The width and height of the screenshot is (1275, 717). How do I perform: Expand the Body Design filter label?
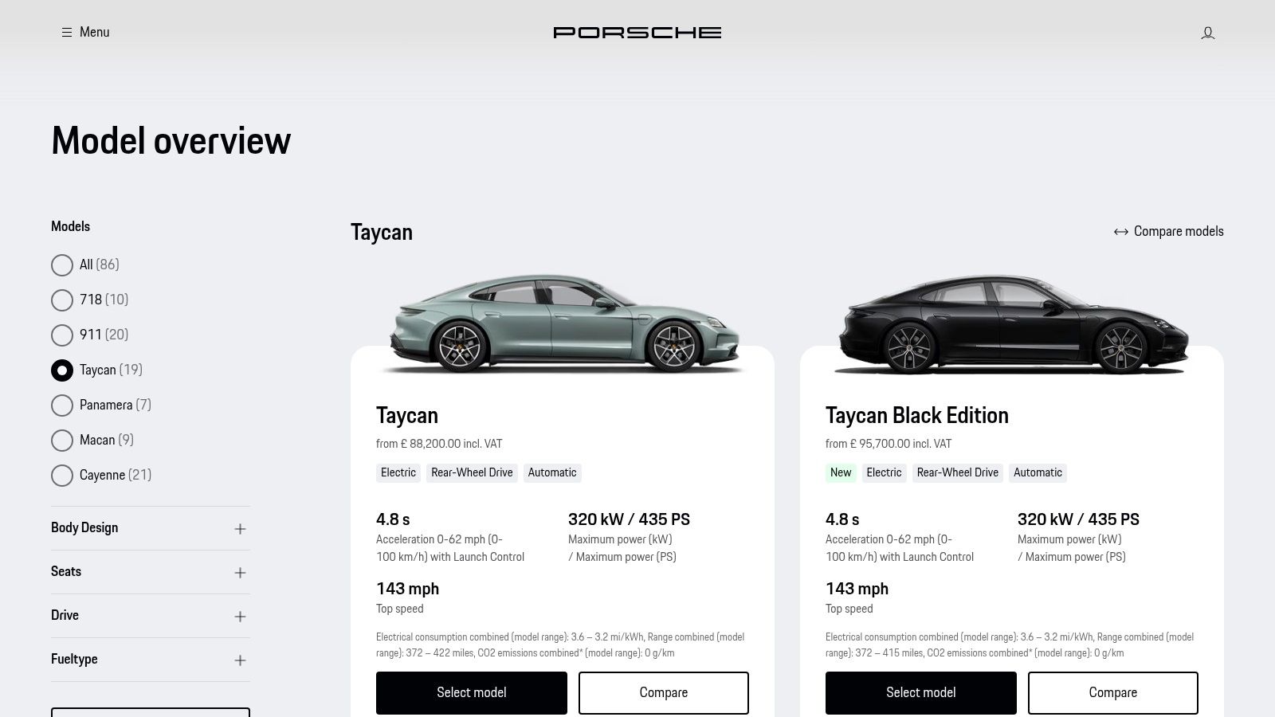click(84, 528)
